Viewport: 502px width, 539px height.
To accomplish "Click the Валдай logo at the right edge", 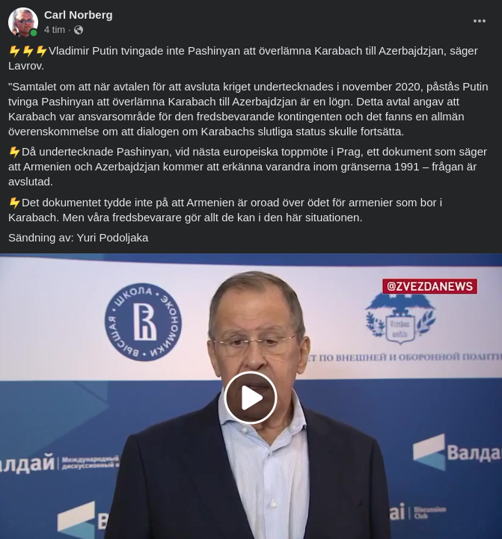I will click(x=457, y=452).
